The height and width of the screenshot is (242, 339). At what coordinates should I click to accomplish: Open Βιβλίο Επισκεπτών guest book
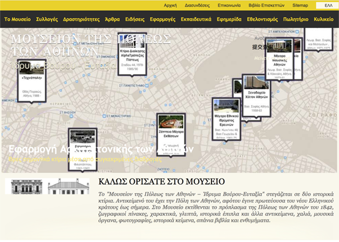[266, 6]
